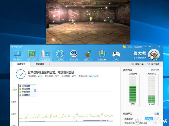
Task: Click 优化内存 optimize memory link
Action: [x=155, y=70]
